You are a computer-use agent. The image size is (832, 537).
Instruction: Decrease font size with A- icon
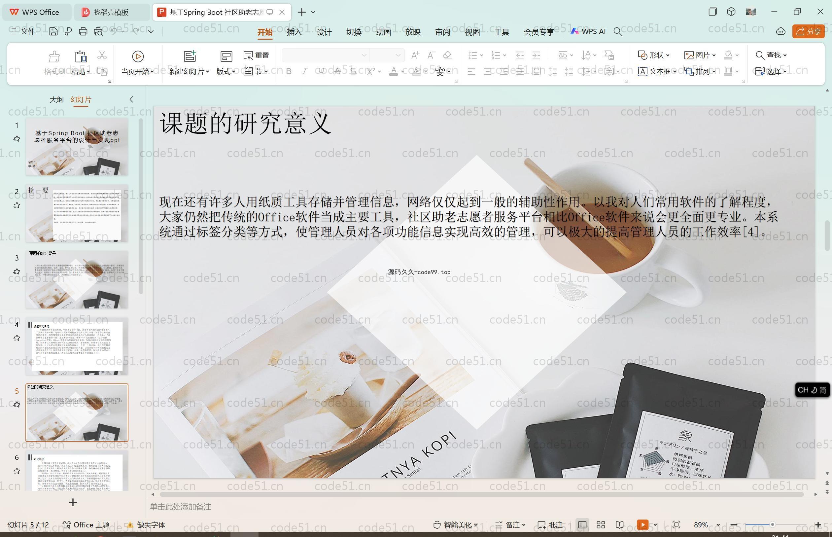pos(431,55)
